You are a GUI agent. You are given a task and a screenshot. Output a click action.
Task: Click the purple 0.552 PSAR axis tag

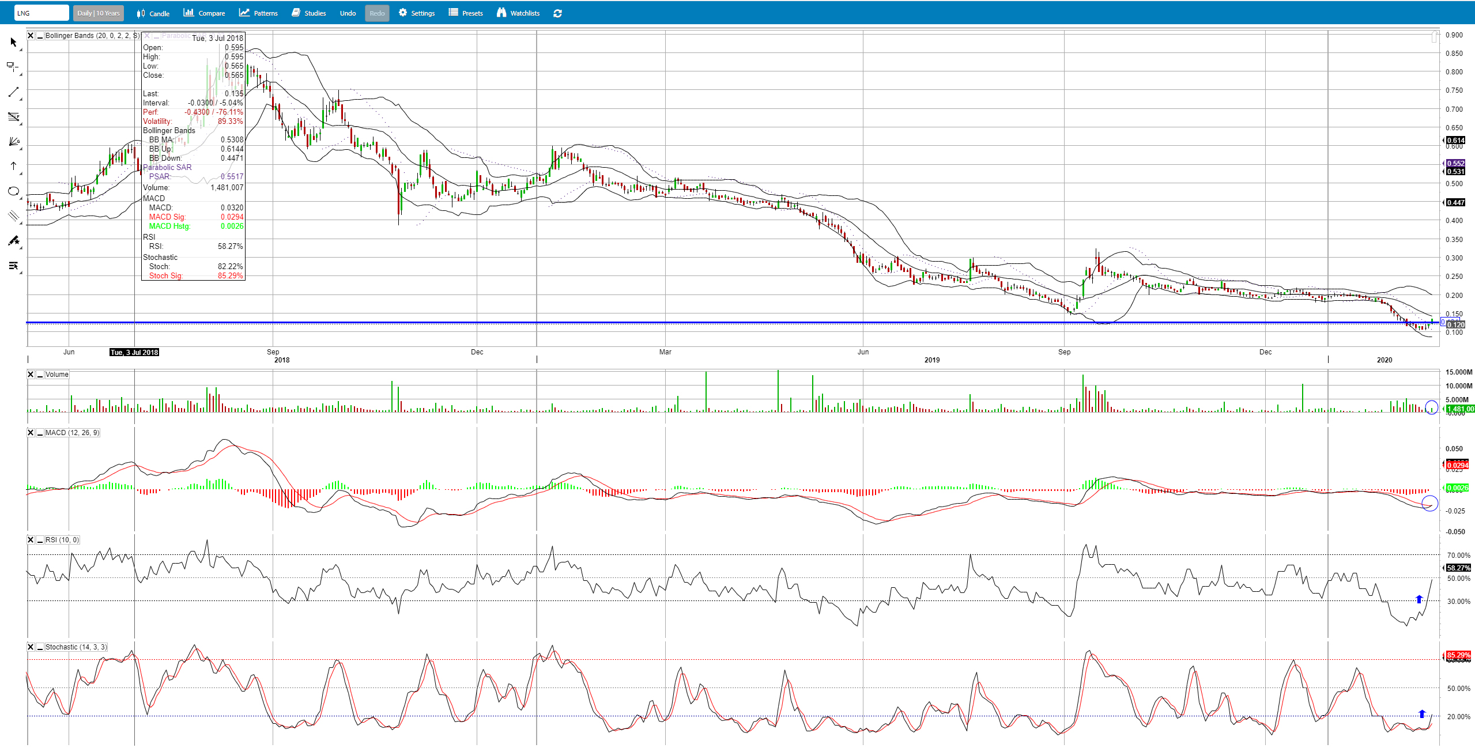click(1455, 164)
